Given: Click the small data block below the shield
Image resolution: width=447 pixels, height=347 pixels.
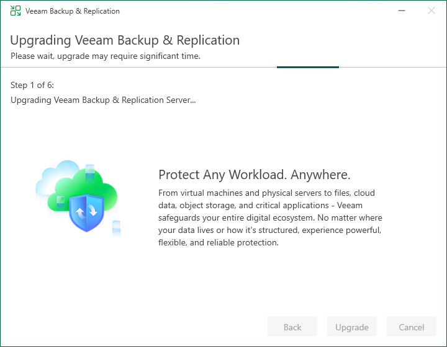Looking at the screenshot, I should (x=116, y=227).
